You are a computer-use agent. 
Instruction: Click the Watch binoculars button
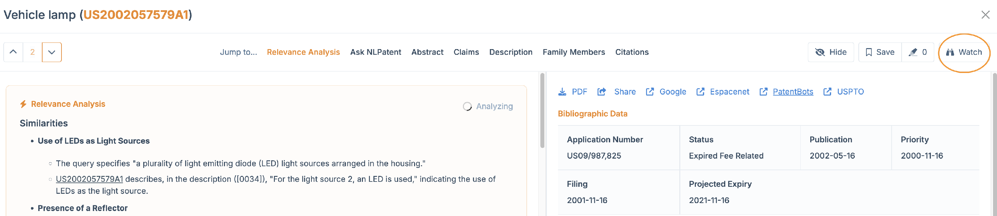pos(964,52)
